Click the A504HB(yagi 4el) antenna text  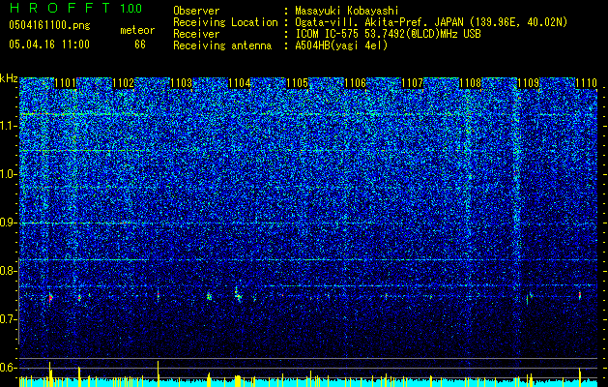pos(341,45)
